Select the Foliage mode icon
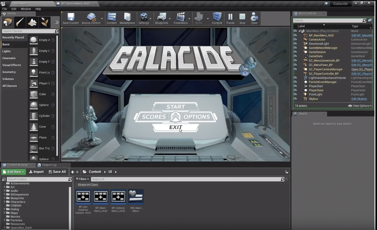 click(x=45, y=22)
